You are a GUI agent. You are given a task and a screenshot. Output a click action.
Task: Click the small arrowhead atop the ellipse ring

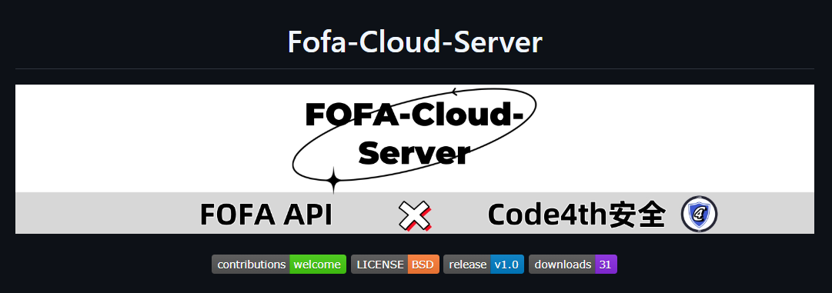coord(455,92)
